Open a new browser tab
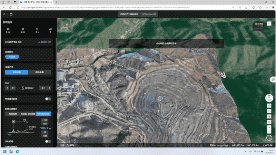 tap(57, 2)
